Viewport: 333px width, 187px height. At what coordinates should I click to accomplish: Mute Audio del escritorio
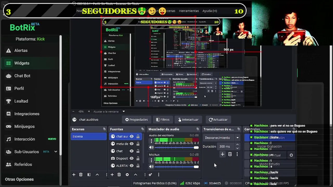point(151,147)
